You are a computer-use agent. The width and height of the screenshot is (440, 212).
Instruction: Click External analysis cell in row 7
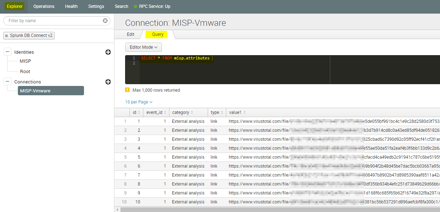click(x=188, y=175)
